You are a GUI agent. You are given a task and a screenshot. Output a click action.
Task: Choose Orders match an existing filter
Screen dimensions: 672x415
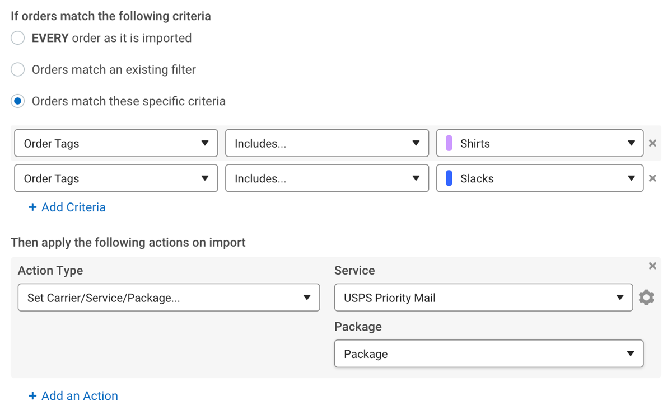click(x=17, y=69)
